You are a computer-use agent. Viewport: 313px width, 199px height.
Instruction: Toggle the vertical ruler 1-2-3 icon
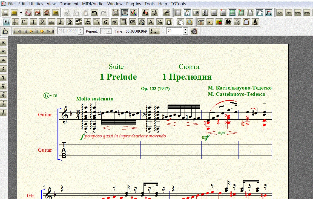tap(205, 13)
